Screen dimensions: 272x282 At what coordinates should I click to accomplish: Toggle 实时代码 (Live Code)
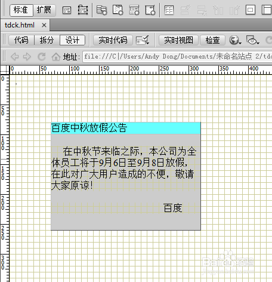pos(113,40)
